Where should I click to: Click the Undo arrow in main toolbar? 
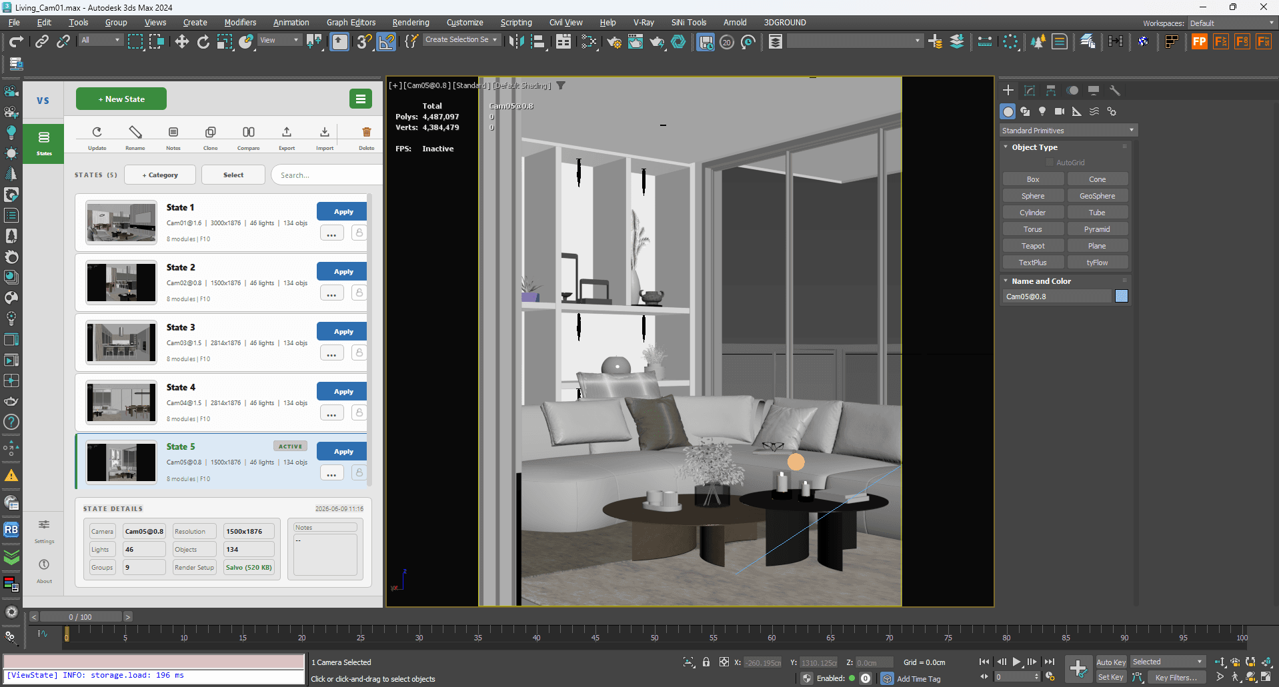(16, 42)
